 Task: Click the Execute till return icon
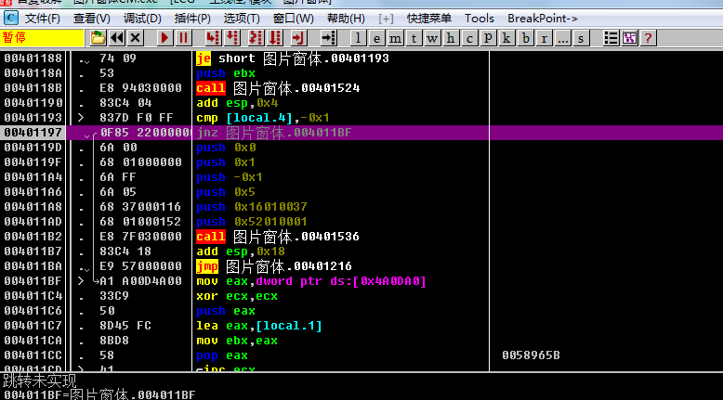click(x=298, y=38)
